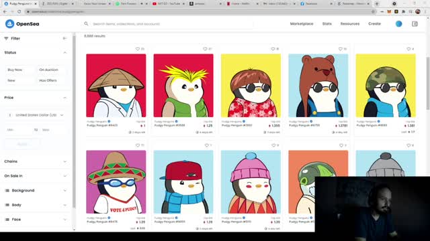Open Chrome profile avatar

tap(418, 11)
